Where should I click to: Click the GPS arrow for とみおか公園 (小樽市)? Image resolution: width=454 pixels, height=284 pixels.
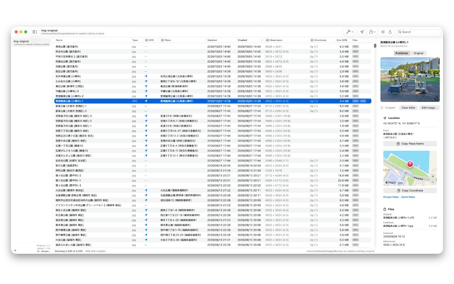[146, 81]
